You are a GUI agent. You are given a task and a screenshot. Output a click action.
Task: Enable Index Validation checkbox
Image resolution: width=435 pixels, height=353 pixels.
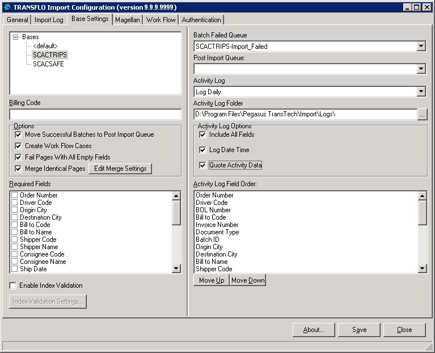[x=13, y=285]
